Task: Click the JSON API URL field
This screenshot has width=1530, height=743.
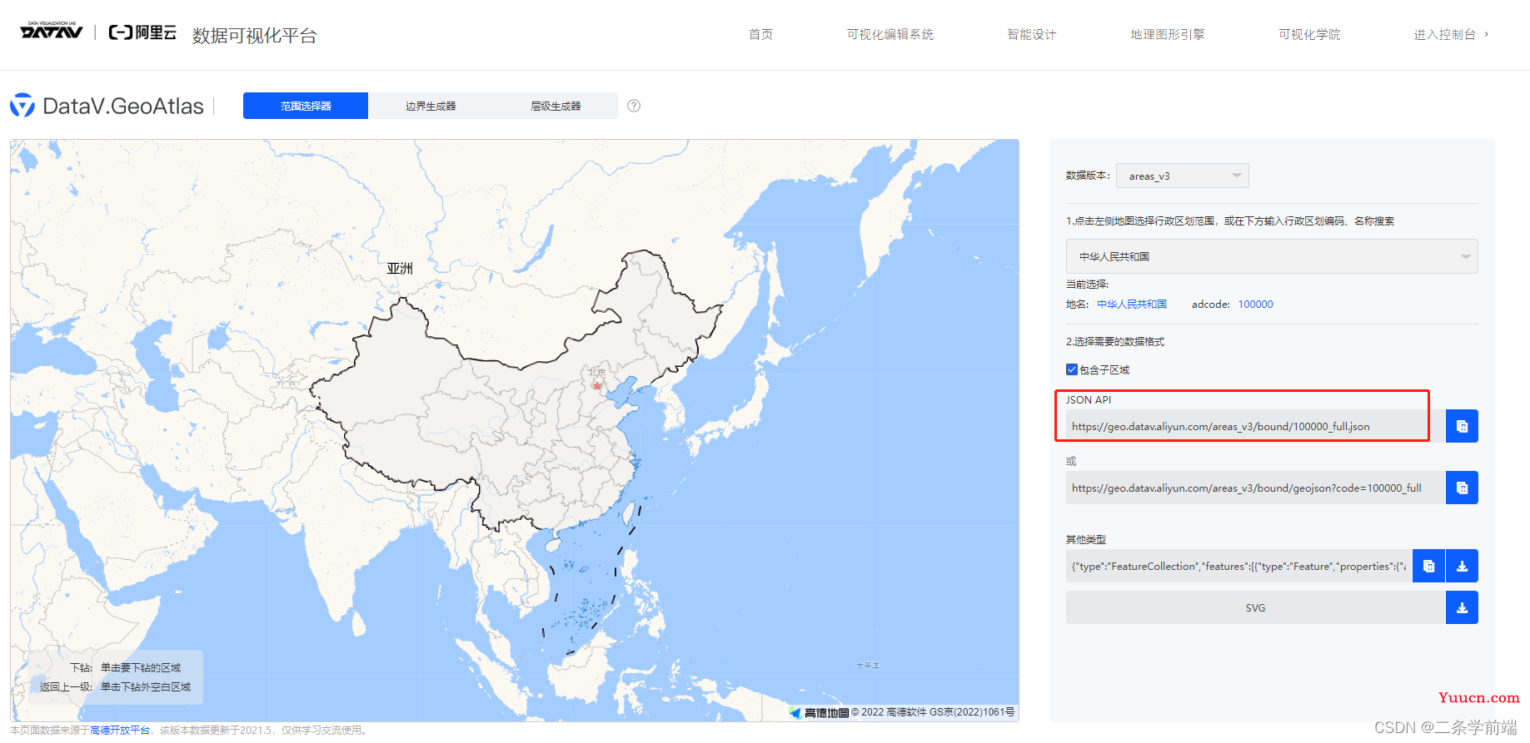Action: (x=1255, y=426)
